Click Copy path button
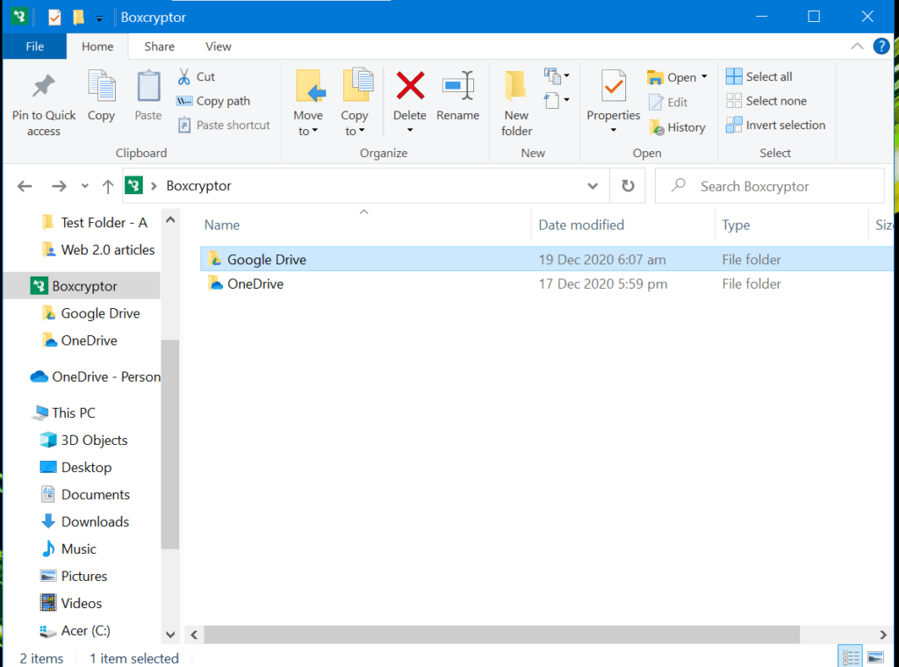 [x=213, y=101]
